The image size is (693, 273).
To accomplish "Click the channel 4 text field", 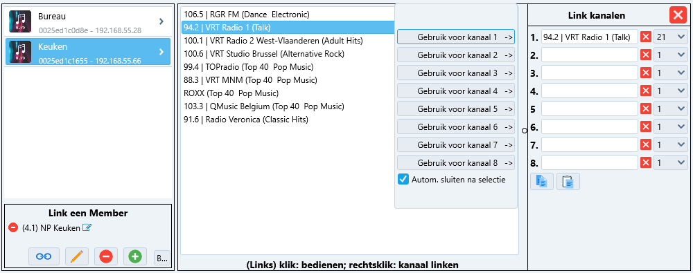I will coord(590,91).
